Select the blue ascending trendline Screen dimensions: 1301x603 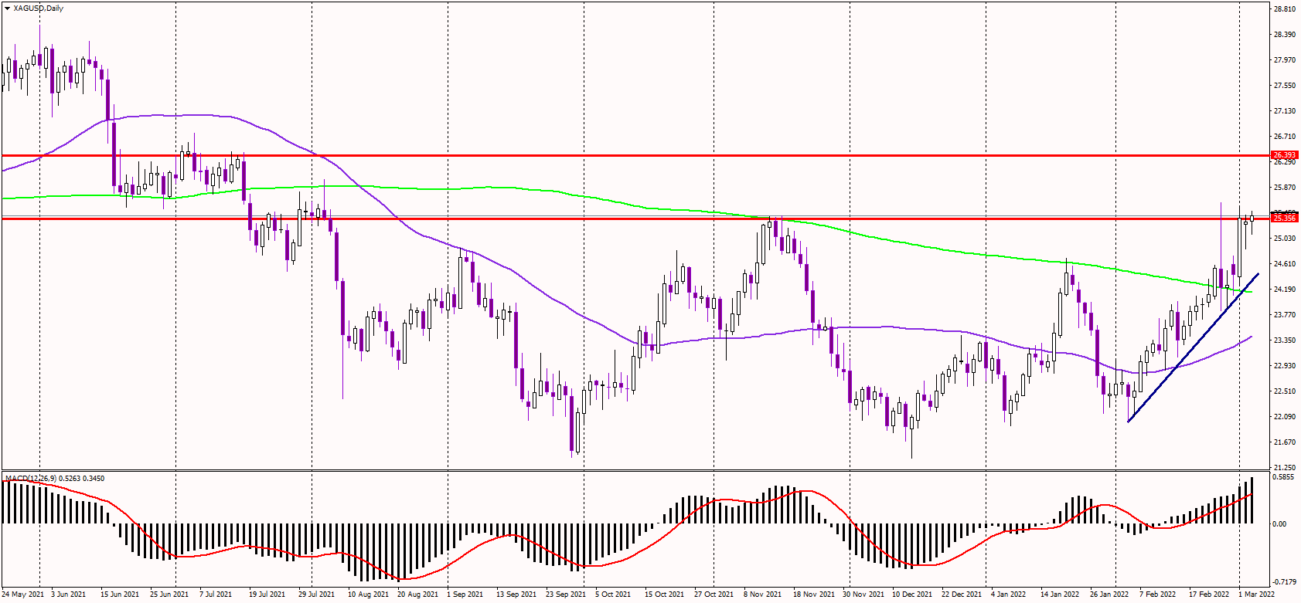[x=1194, y=347]
